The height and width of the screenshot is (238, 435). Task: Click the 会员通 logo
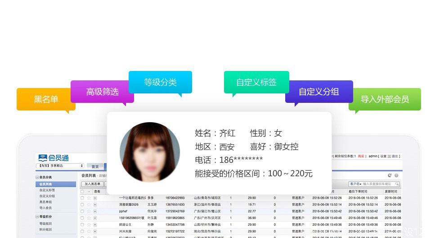(x=54, y=158)
